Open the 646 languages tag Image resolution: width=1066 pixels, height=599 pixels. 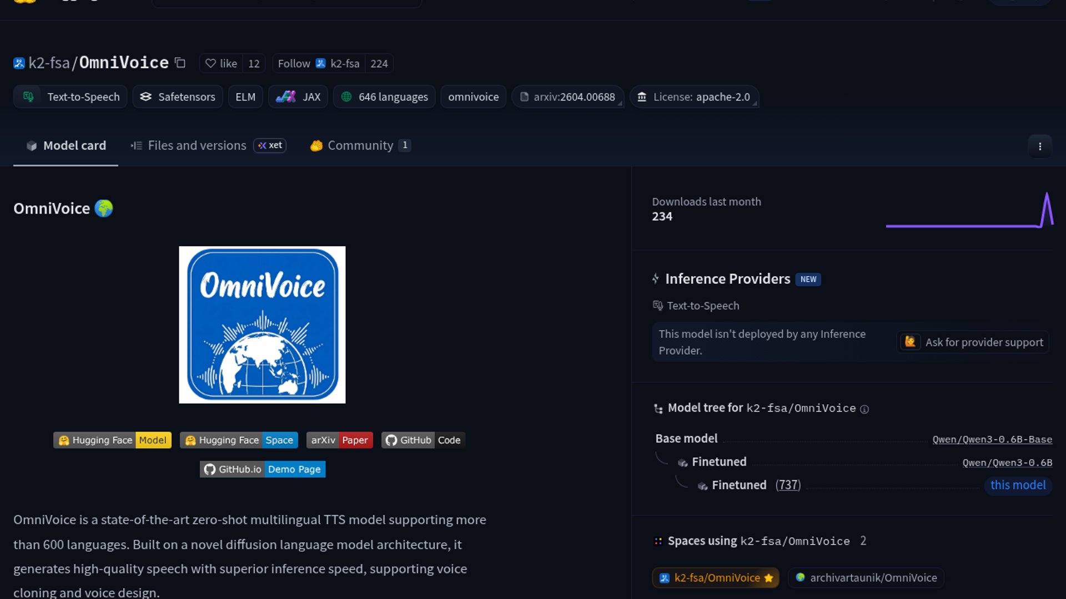(384, 97)
